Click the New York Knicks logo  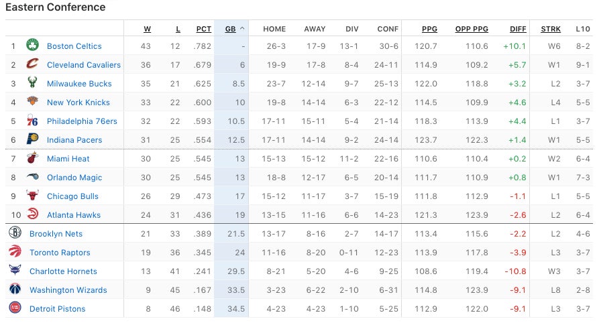pos(32,102)
